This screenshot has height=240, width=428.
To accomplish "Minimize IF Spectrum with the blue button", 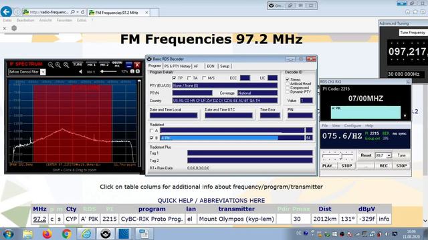I will [129, 65].
